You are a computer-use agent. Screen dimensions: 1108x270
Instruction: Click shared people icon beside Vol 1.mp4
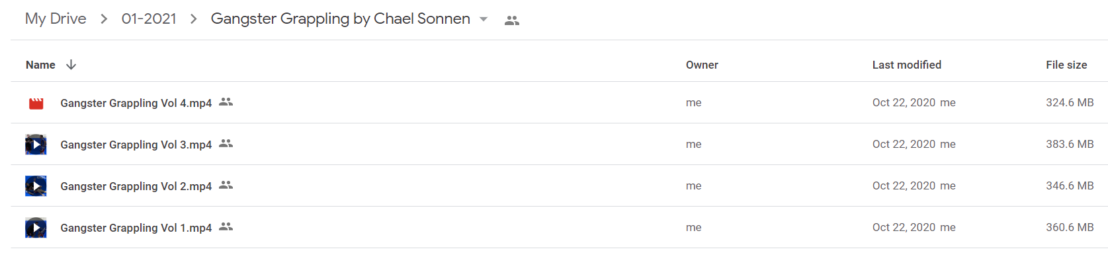click(226, 227)
